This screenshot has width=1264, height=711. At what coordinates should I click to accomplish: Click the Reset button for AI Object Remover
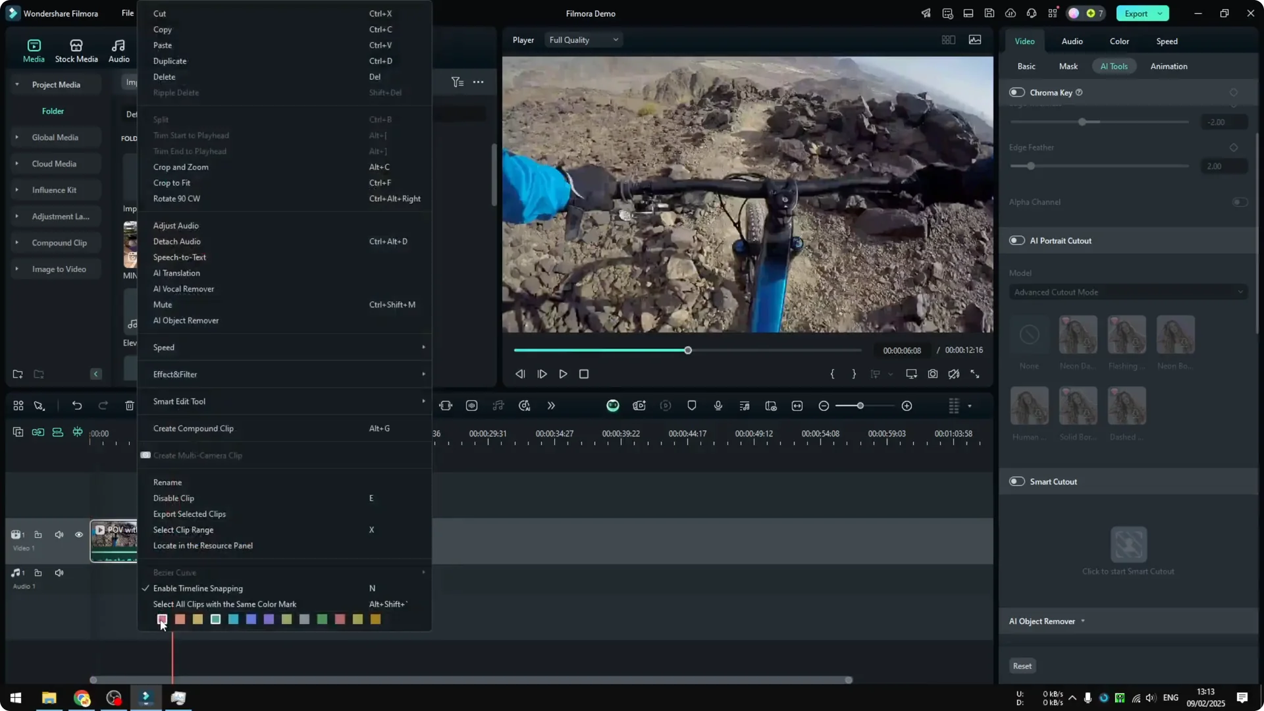(x=1022, y=666)
